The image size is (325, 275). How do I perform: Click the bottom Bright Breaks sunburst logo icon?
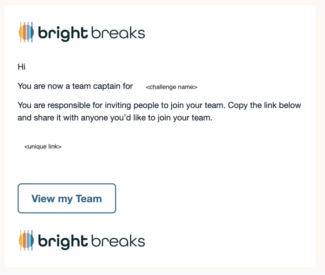pos(26,240)
